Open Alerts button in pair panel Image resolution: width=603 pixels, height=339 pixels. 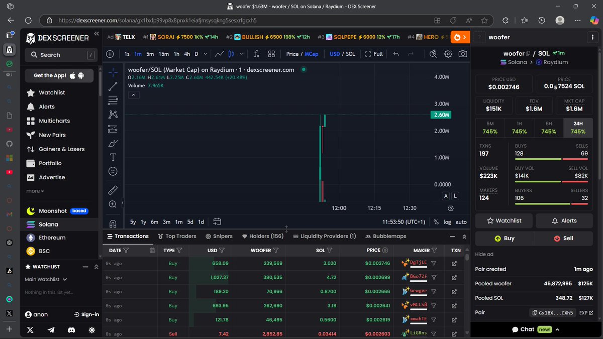tap(564, 220)
